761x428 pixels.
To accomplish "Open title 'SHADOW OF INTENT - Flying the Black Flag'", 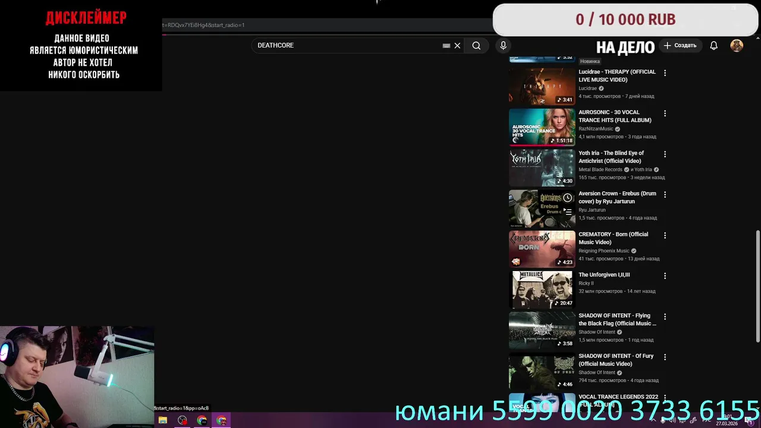I will click(617, 319).
